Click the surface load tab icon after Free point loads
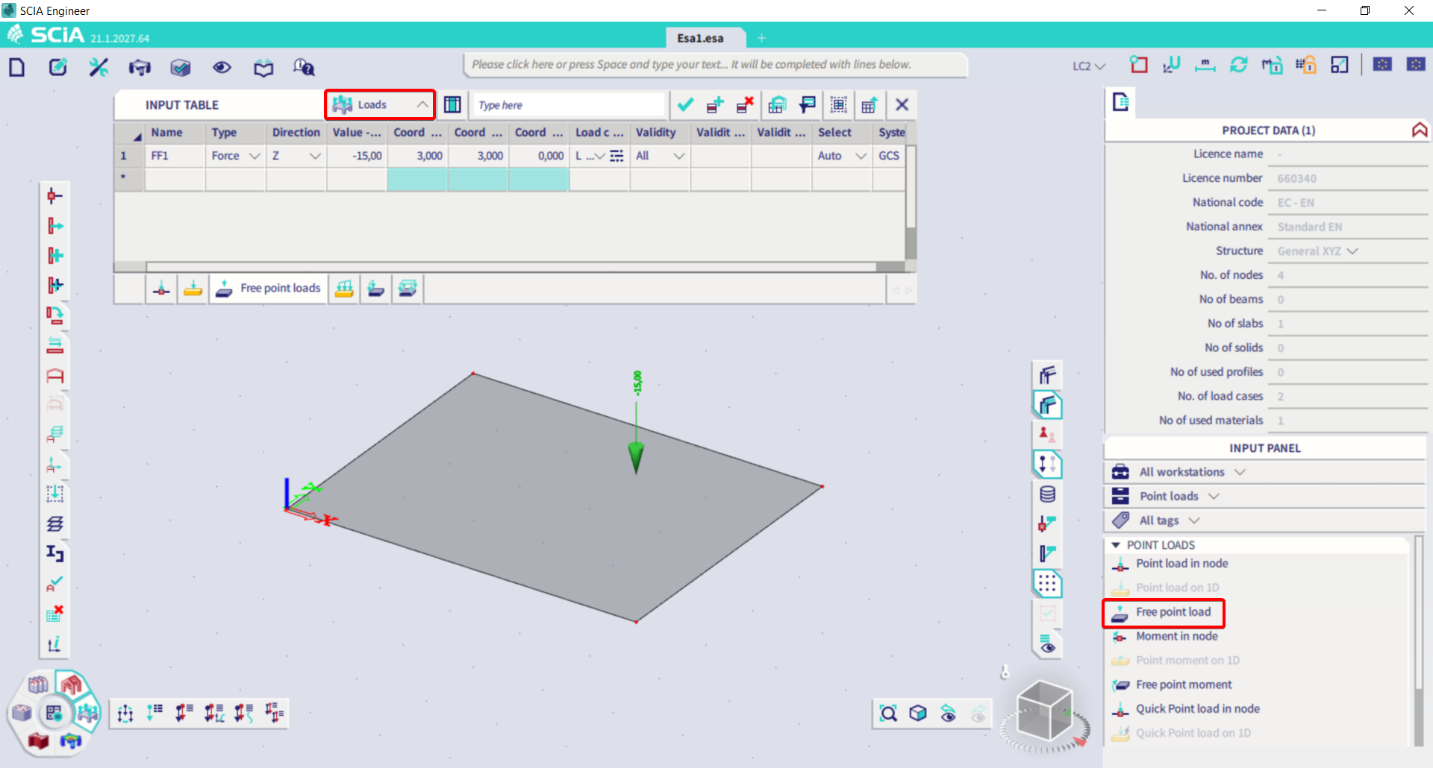 344,289
